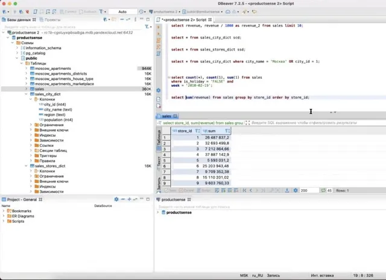Open result panel gear configuration icon
The width and height of the screenshot is (386, 280).
(296, 190)
